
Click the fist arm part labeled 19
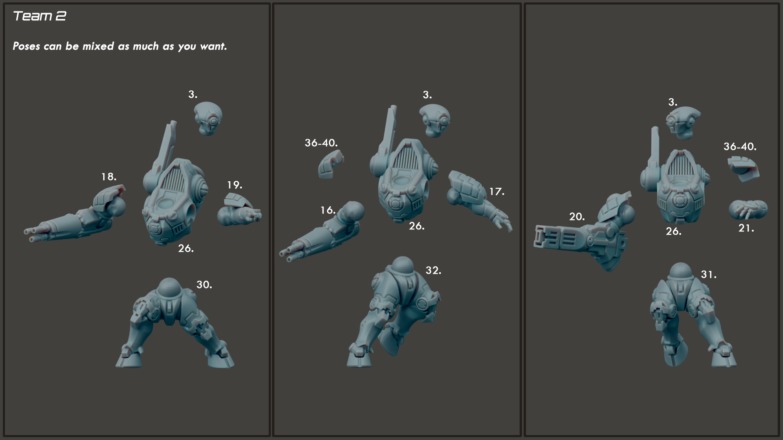point(239,209)
